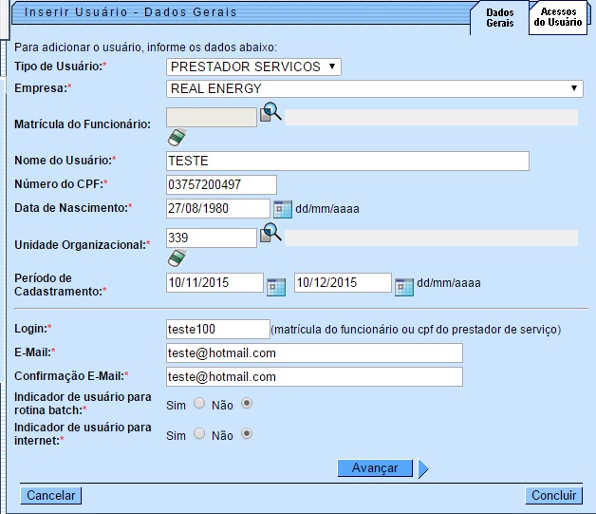Click the arrow icon next to Avançar
Screen dimensions: 596x514
[x=423, y=468]
